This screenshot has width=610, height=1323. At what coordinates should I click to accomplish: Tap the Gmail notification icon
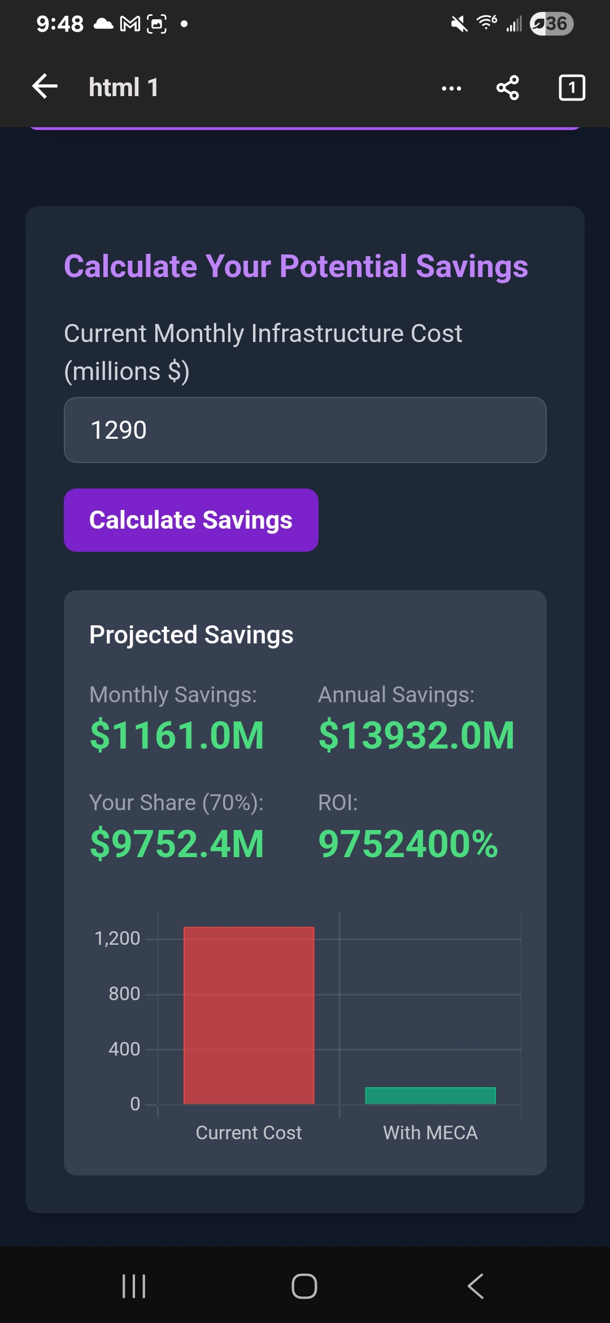pyautogui.click(x=130, y=24)
